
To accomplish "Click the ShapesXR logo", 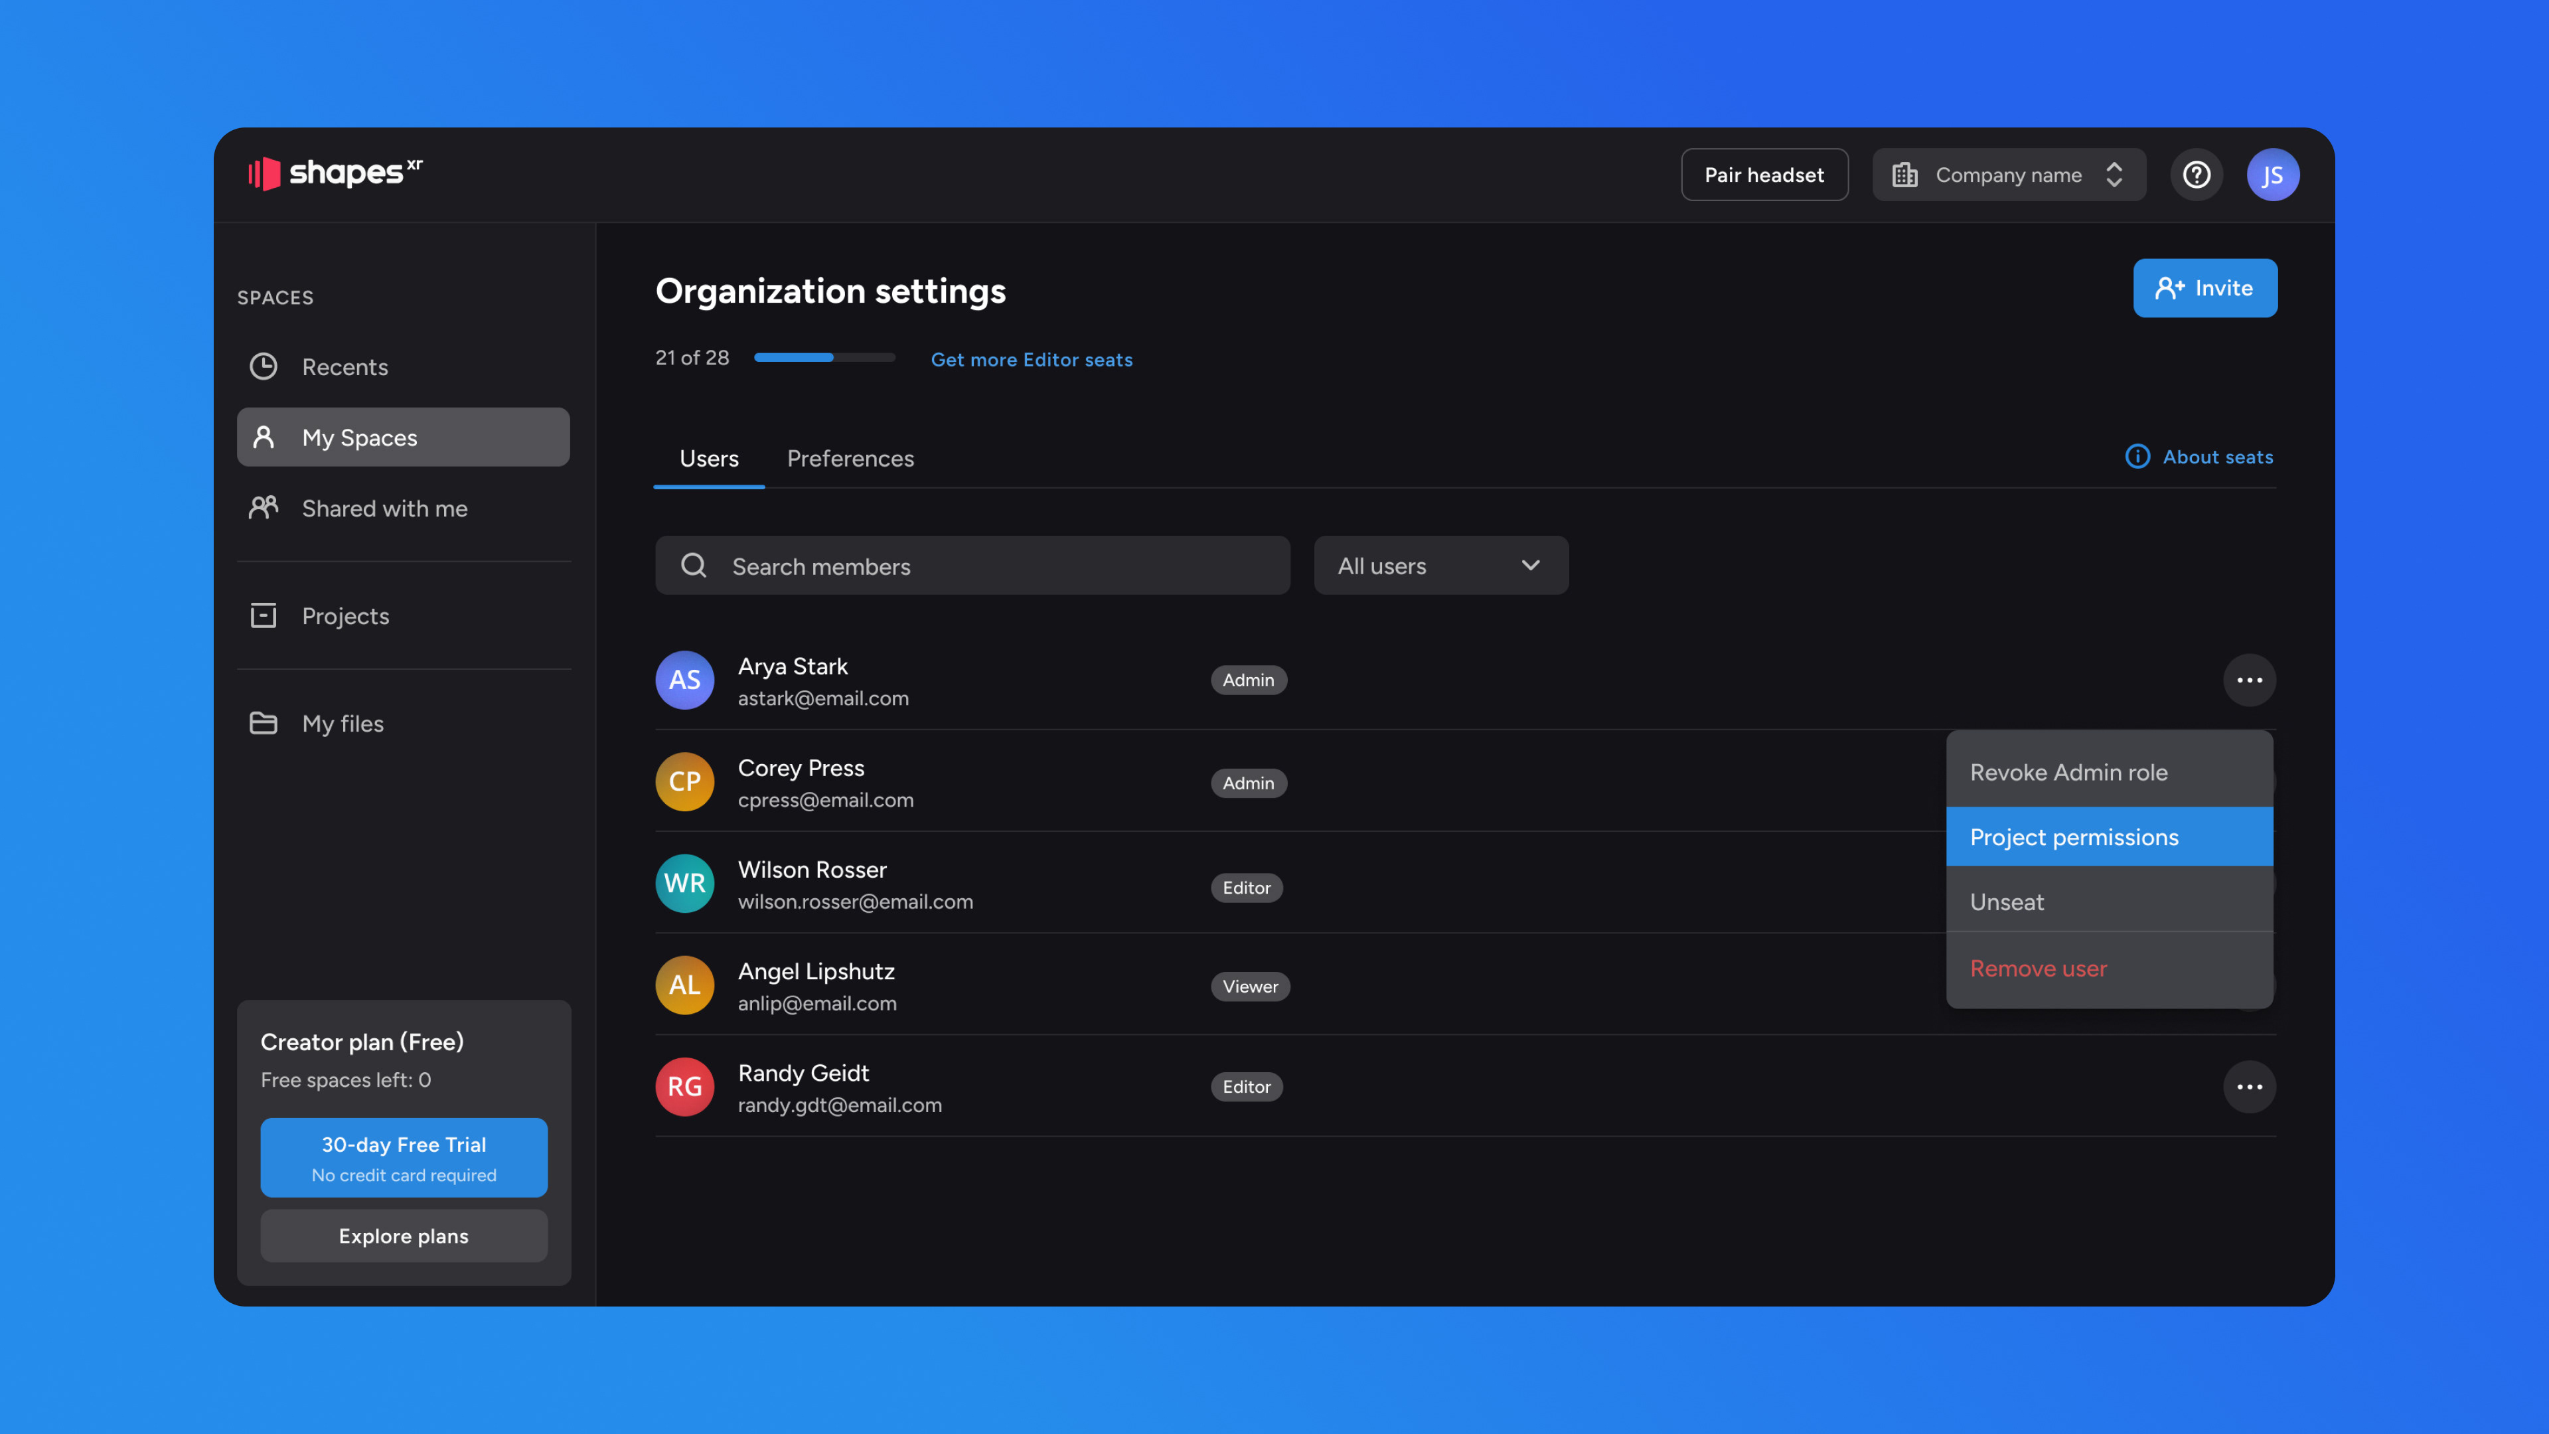I will [335, 173].
